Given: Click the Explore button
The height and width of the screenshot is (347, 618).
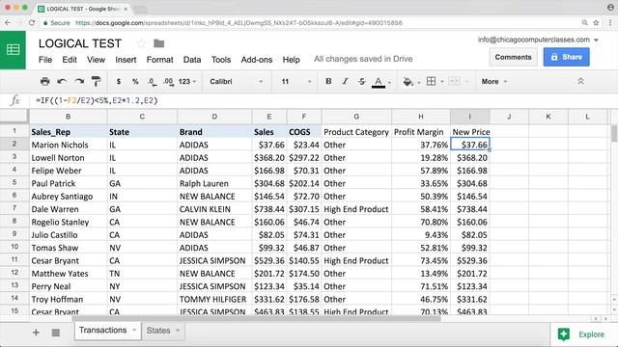Looking at the screenshot, I should [581, 334].
